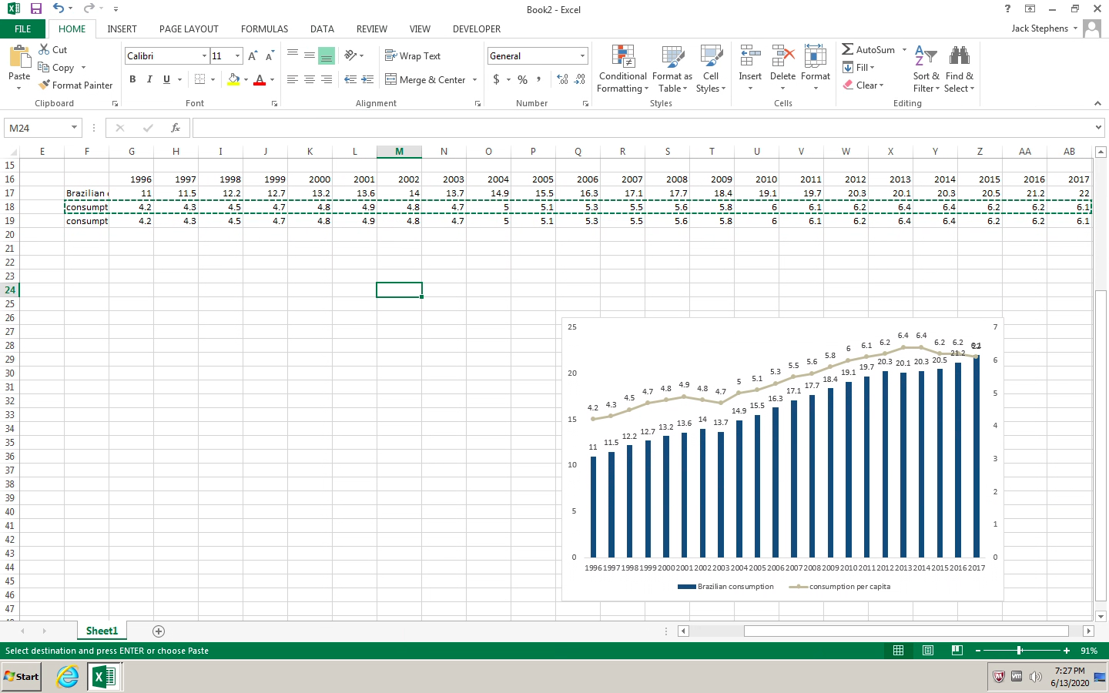Toggle Bold formatting
Viewport: 1109px width, 693px height.
(x=132, y=79)
